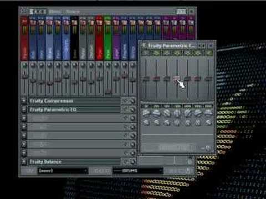The width and height of the screenshot is (266, 199).
Task: Click the second band type selector in Parametric EQ
Action: [x=156, y=53]
